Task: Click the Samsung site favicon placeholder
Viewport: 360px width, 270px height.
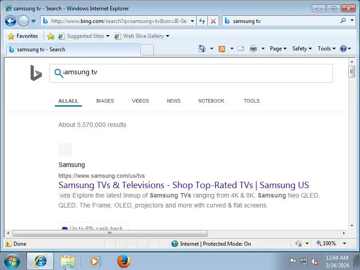Action: (x=65, y=150)
